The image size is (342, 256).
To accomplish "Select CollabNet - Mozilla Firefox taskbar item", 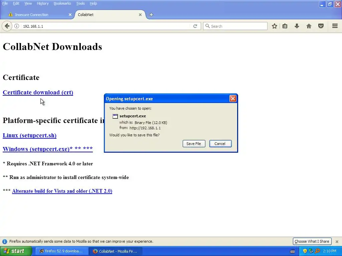I will [x=116, y=251].
